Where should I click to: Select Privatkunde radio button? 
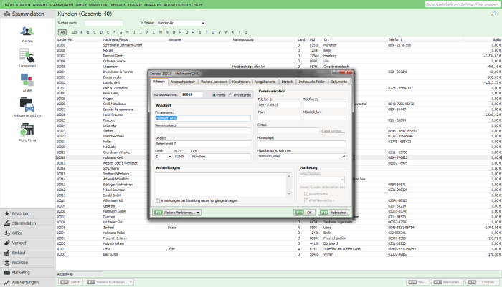tap(230, 95)
